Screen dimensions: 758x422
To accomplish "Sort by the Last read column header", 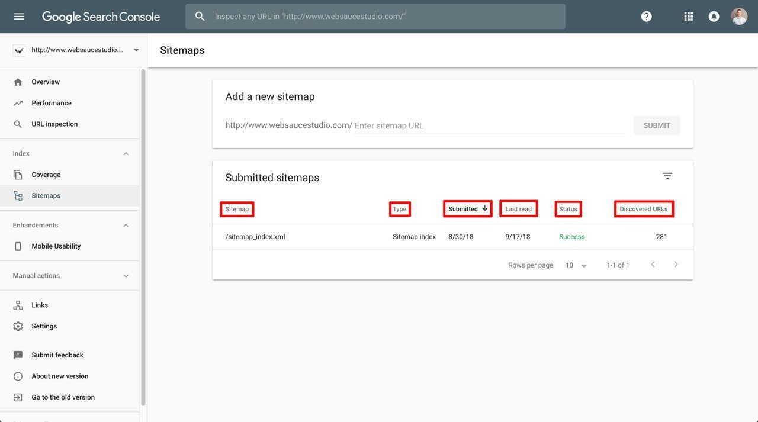I will click(x=519, y=209).
